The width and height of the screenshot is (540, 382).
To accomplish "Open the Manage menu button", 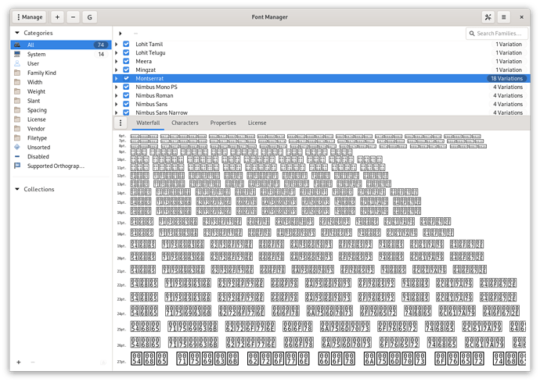I will [30, 17].
